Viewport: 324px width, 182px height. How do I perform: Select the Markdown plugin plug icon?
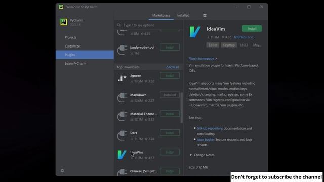coord(122,97)
